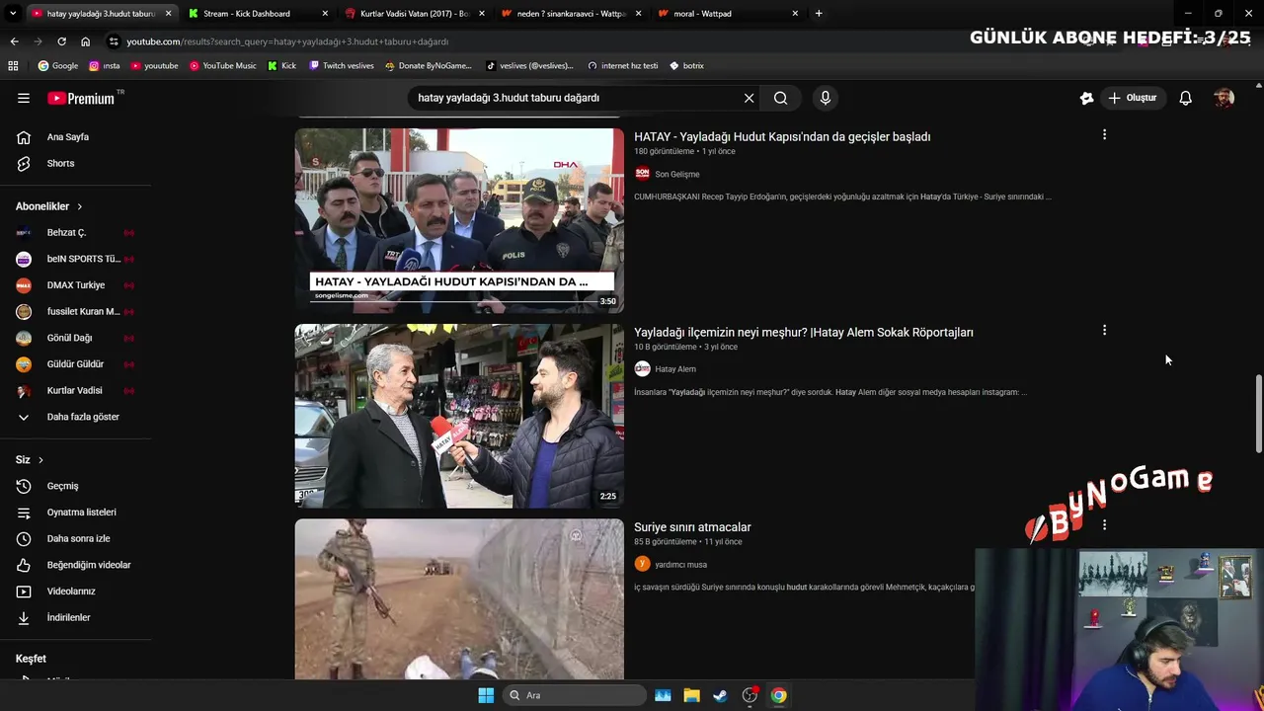Screen dimensions: 1264x711
Task: Open DMAX Türkiye subscription channel
Action: click(75, 285)
